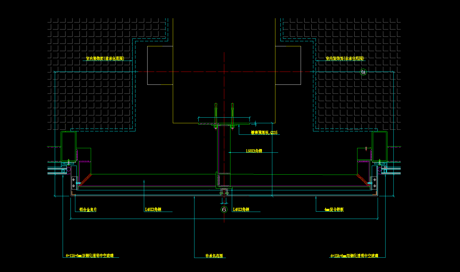The width and height of the screenshot is (460, 272).
Task: Click the L40X3角钢 label right of marker 6
Action: (x=241, y=210)
